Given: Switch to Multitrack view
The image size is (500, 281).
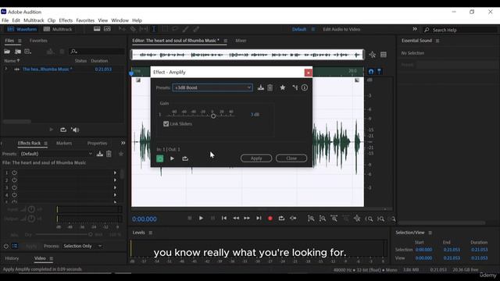Looking at the screenshot, I should pos(58,30).
